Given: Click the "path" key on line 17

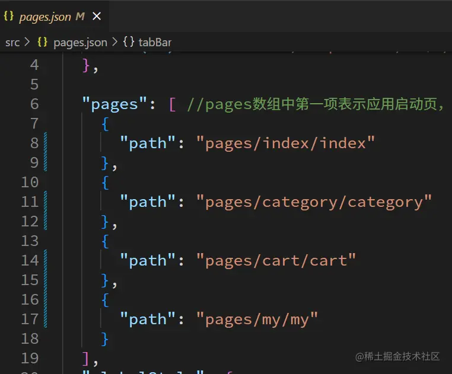Looking at the screenshot, I should [148, 319].
